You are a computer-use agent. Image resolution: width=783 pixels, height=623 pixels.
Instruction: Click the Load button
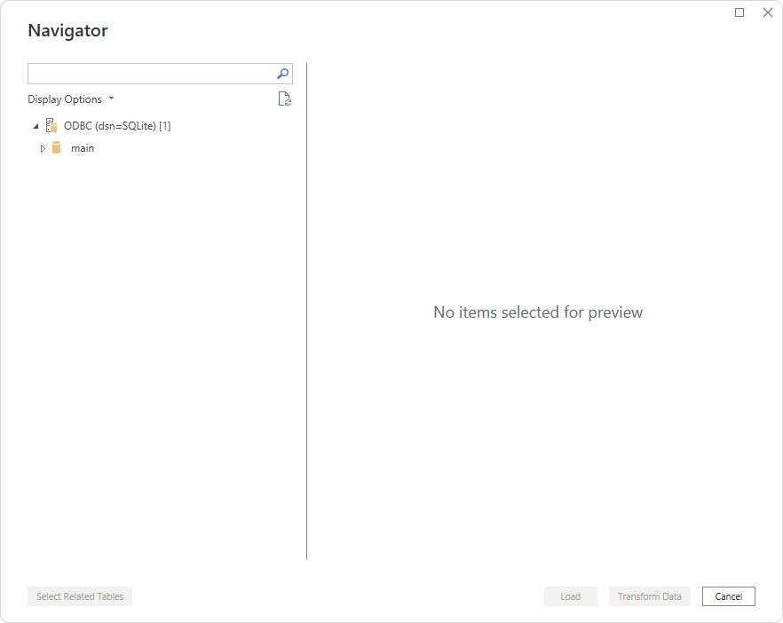pos(570,596)
